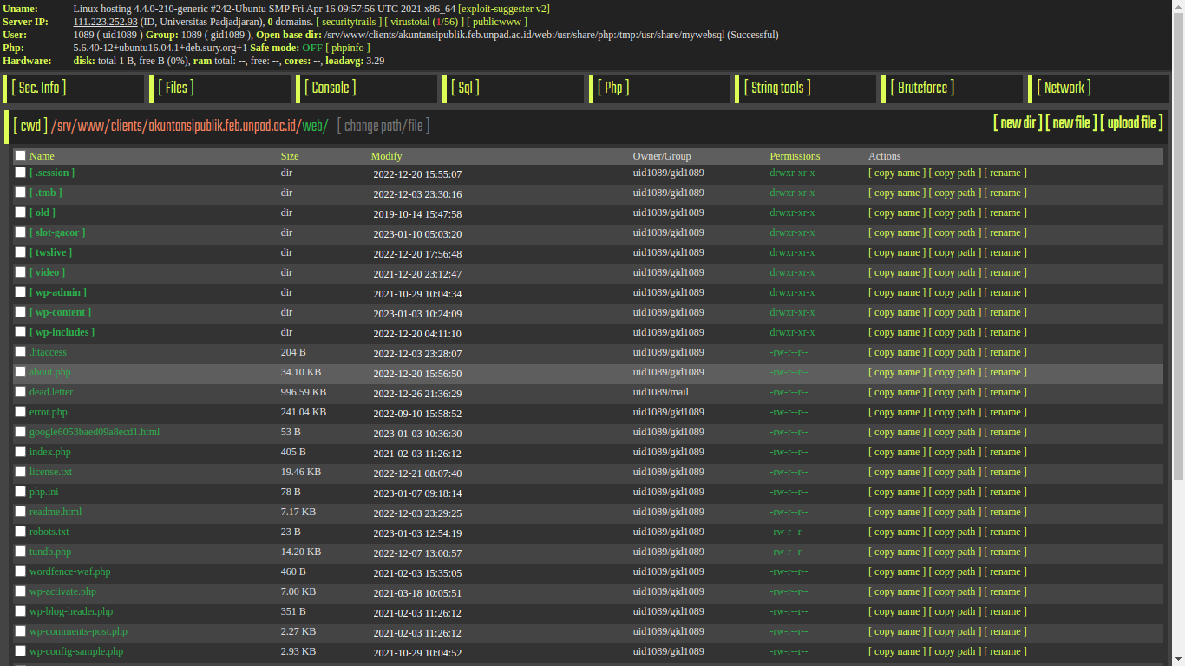The width and height of the screenshot is (1185, 666).
Task: Click rename for index.php row
Action: coord(1005,452)
